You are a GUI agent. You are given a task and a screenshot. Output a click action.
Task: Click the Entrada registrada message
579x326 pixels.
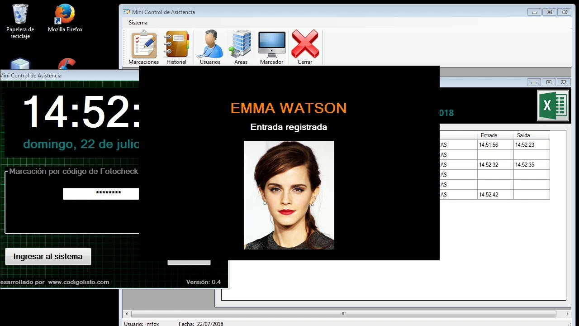[x=289, y=127]
